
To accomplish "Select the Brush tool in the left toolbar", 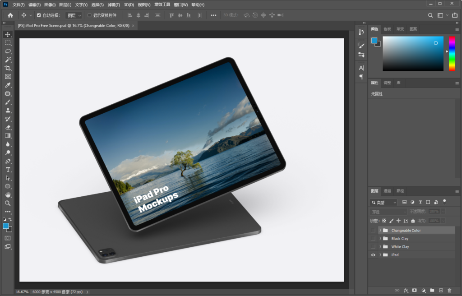I will [x=8, y=102].
